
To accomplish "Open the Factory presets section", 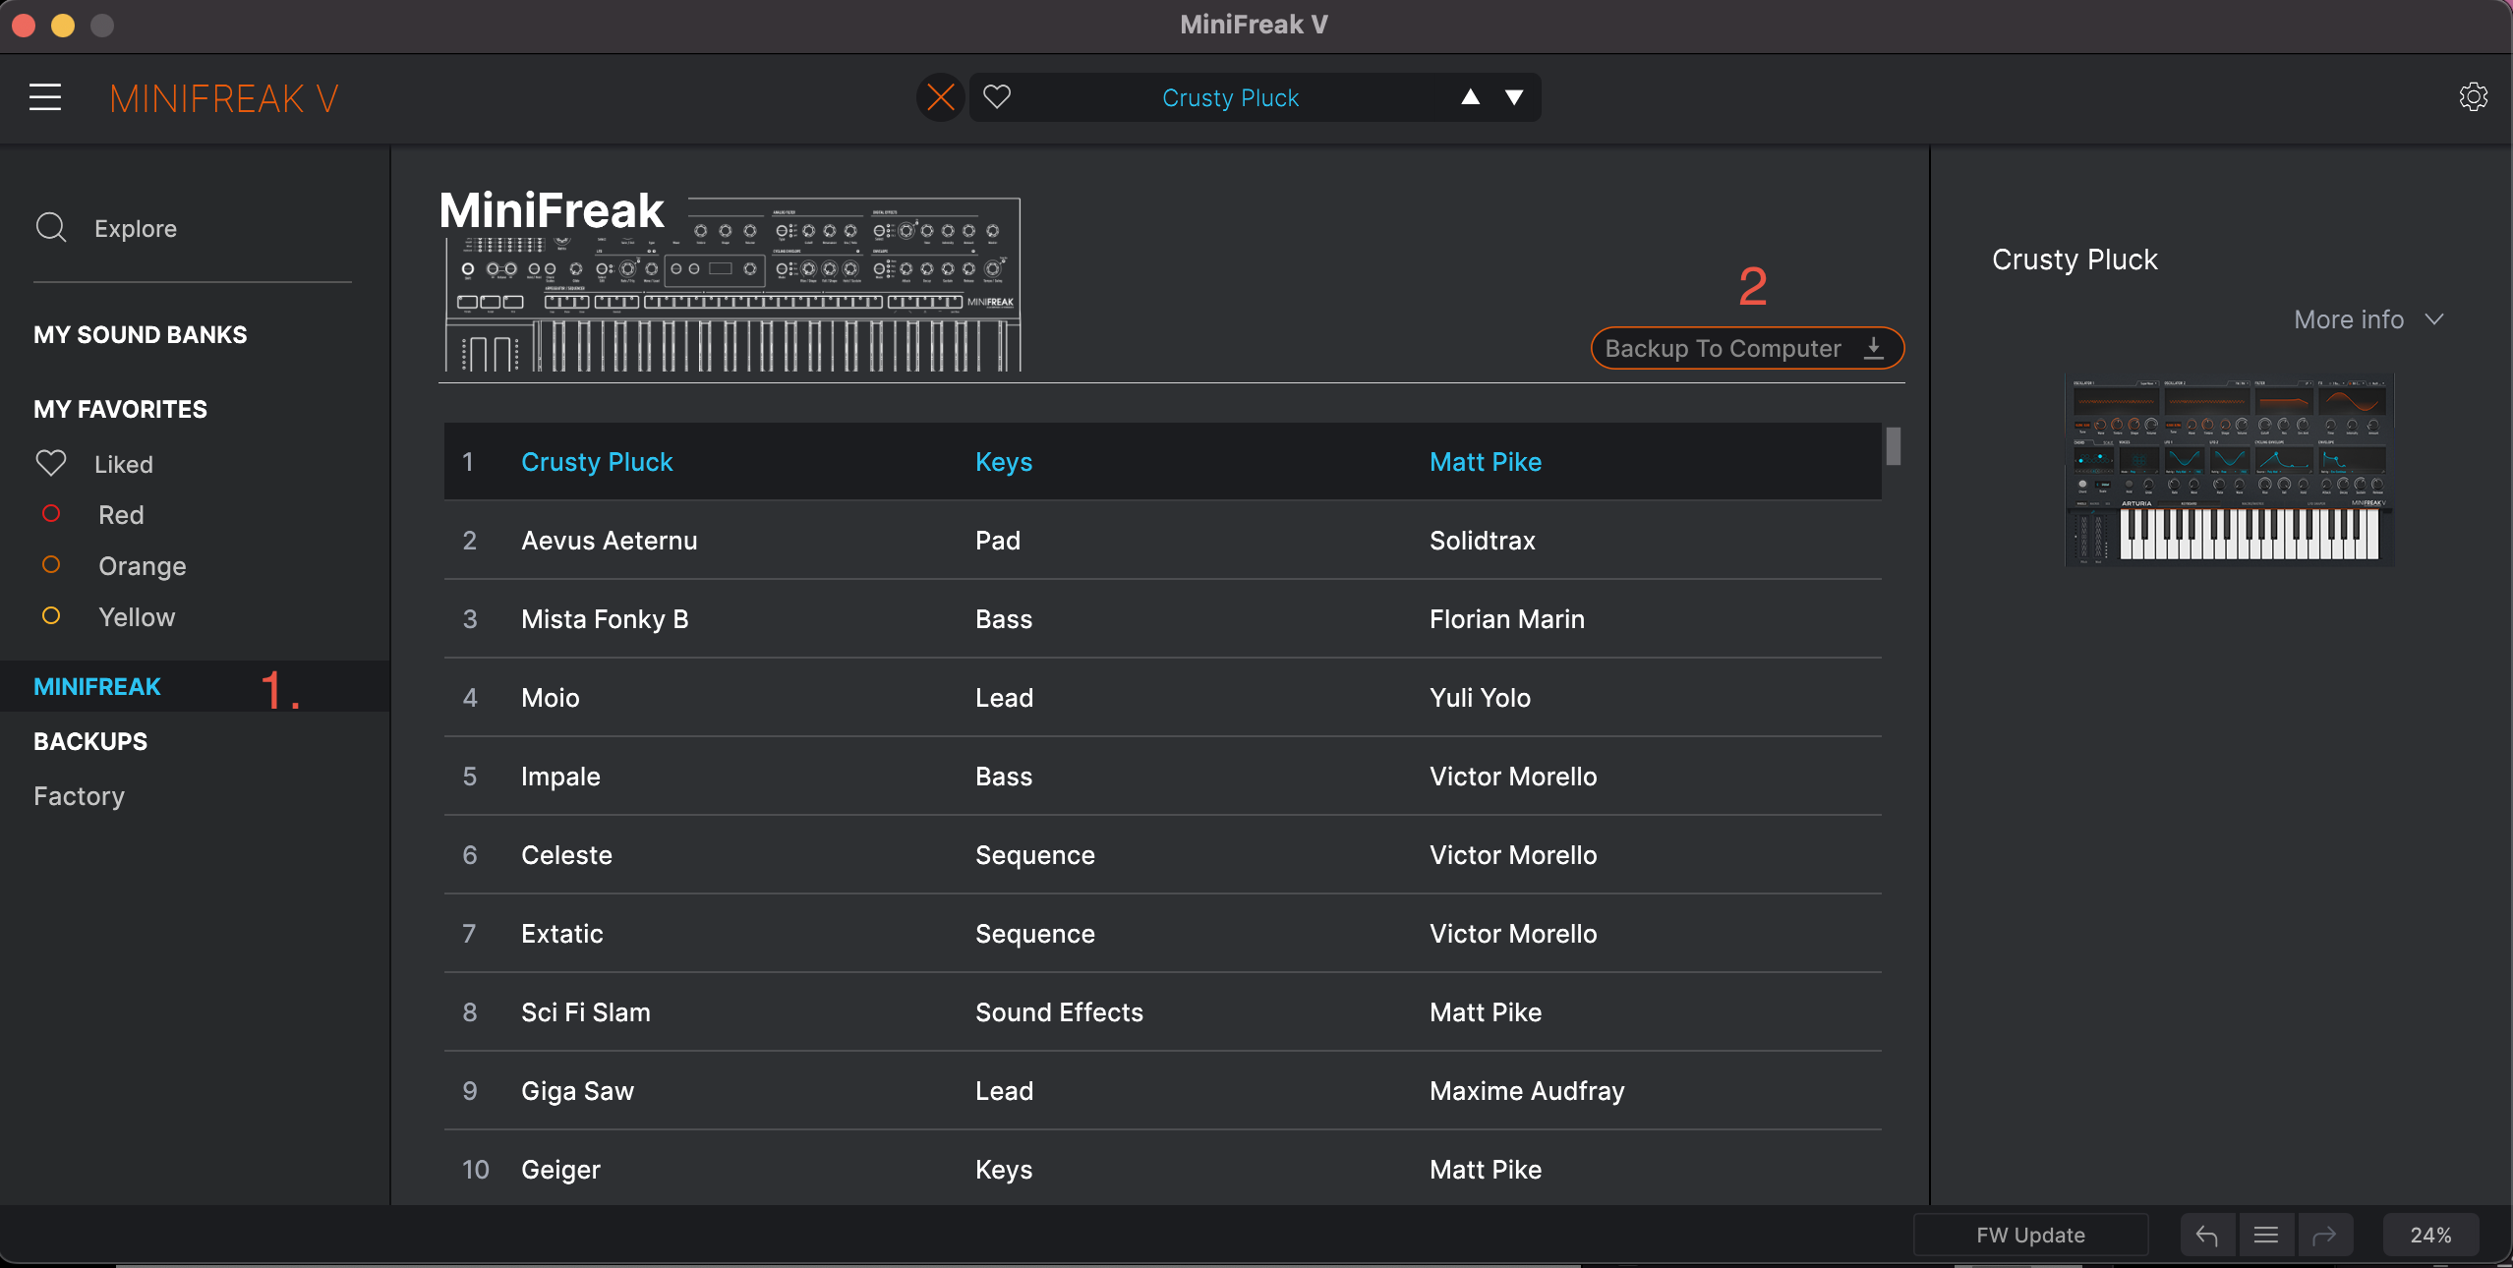I will [x=79, y=796].
